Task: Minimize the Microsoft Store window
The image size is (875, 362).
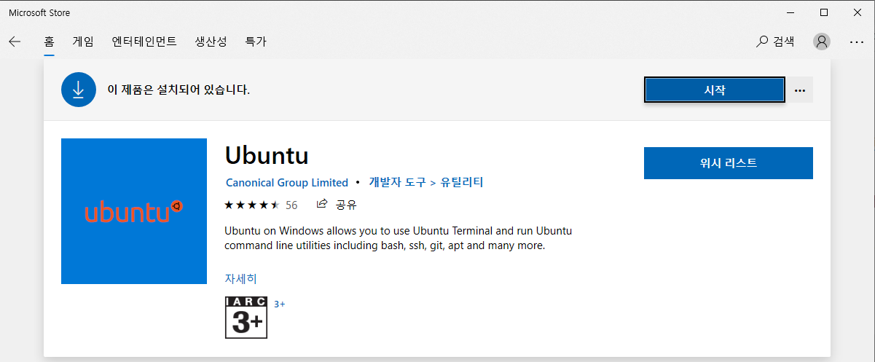Action: pos(790,12)
